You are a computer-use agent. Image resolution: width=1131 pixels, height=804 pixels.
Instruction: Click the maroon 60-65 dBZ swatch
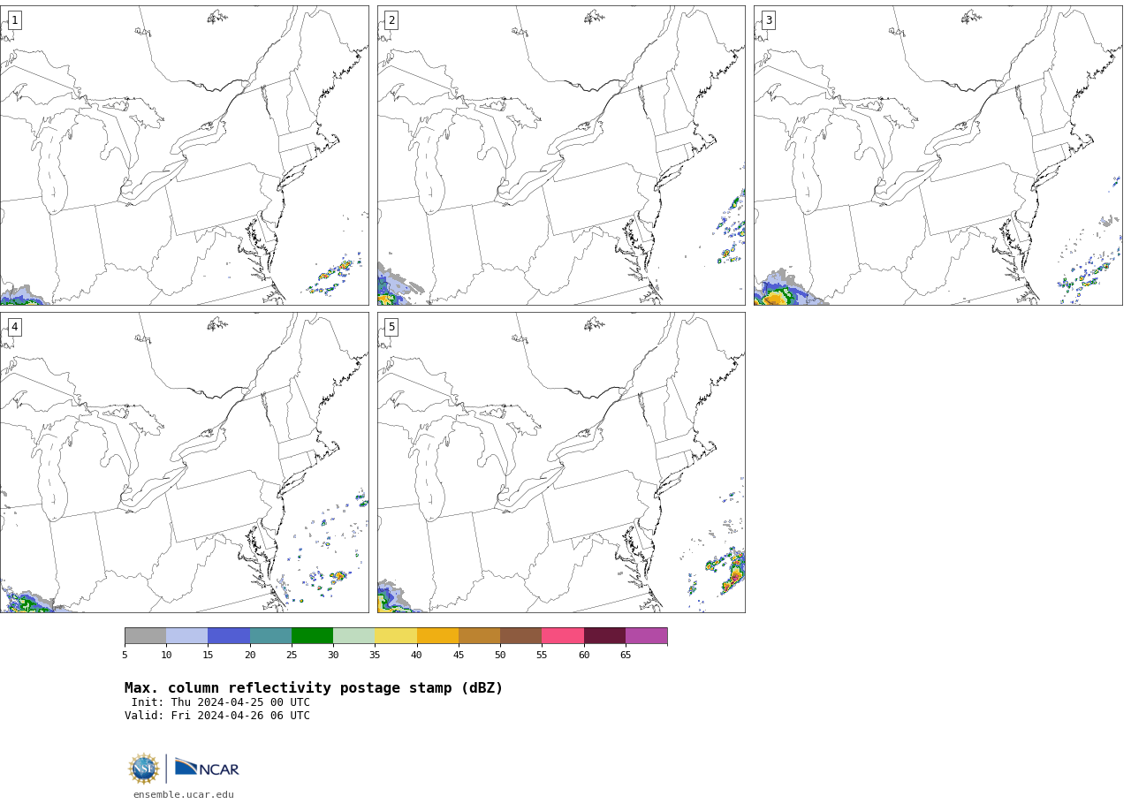(604, 636)
